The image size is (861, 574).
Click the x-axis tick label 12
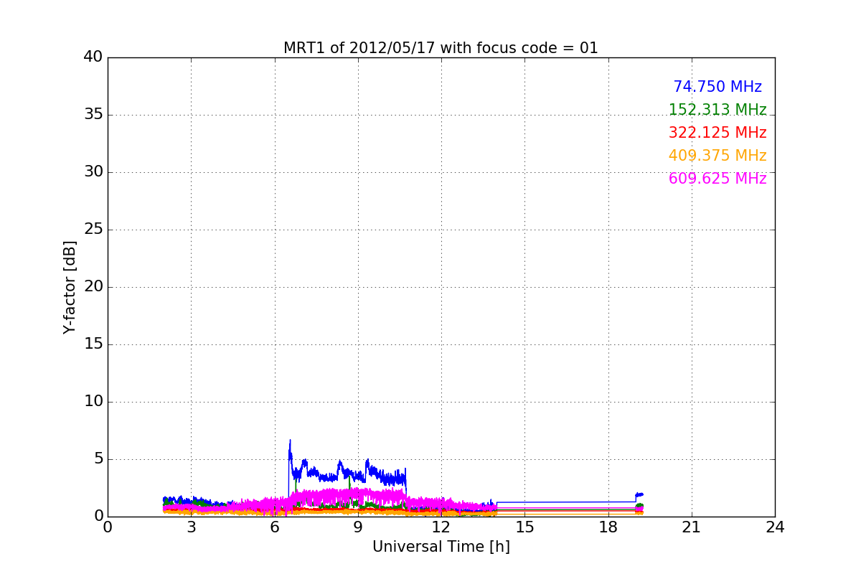[x=441, y=527]
